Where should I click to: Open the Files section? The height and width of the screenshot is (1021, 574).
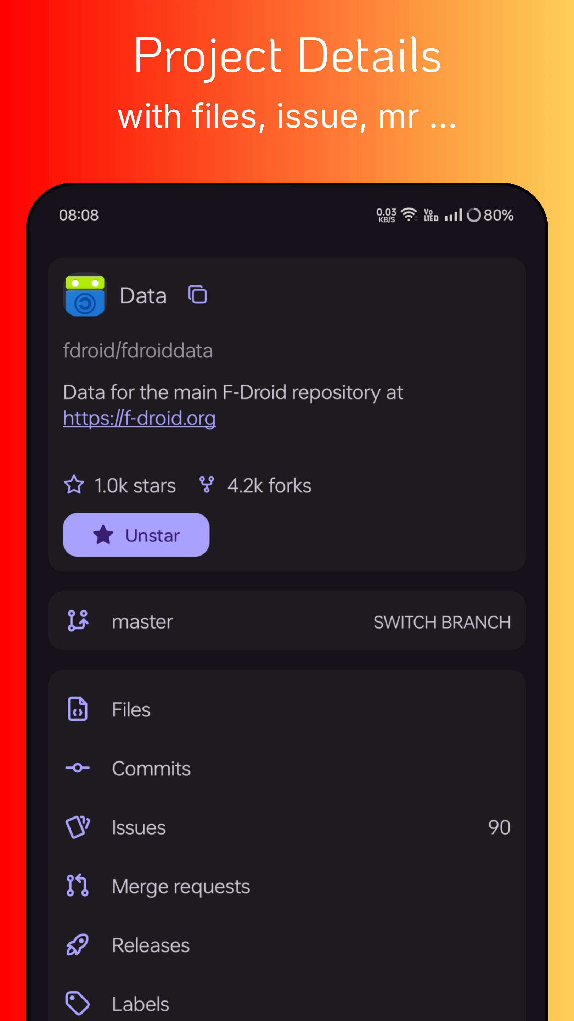point(287,709)
